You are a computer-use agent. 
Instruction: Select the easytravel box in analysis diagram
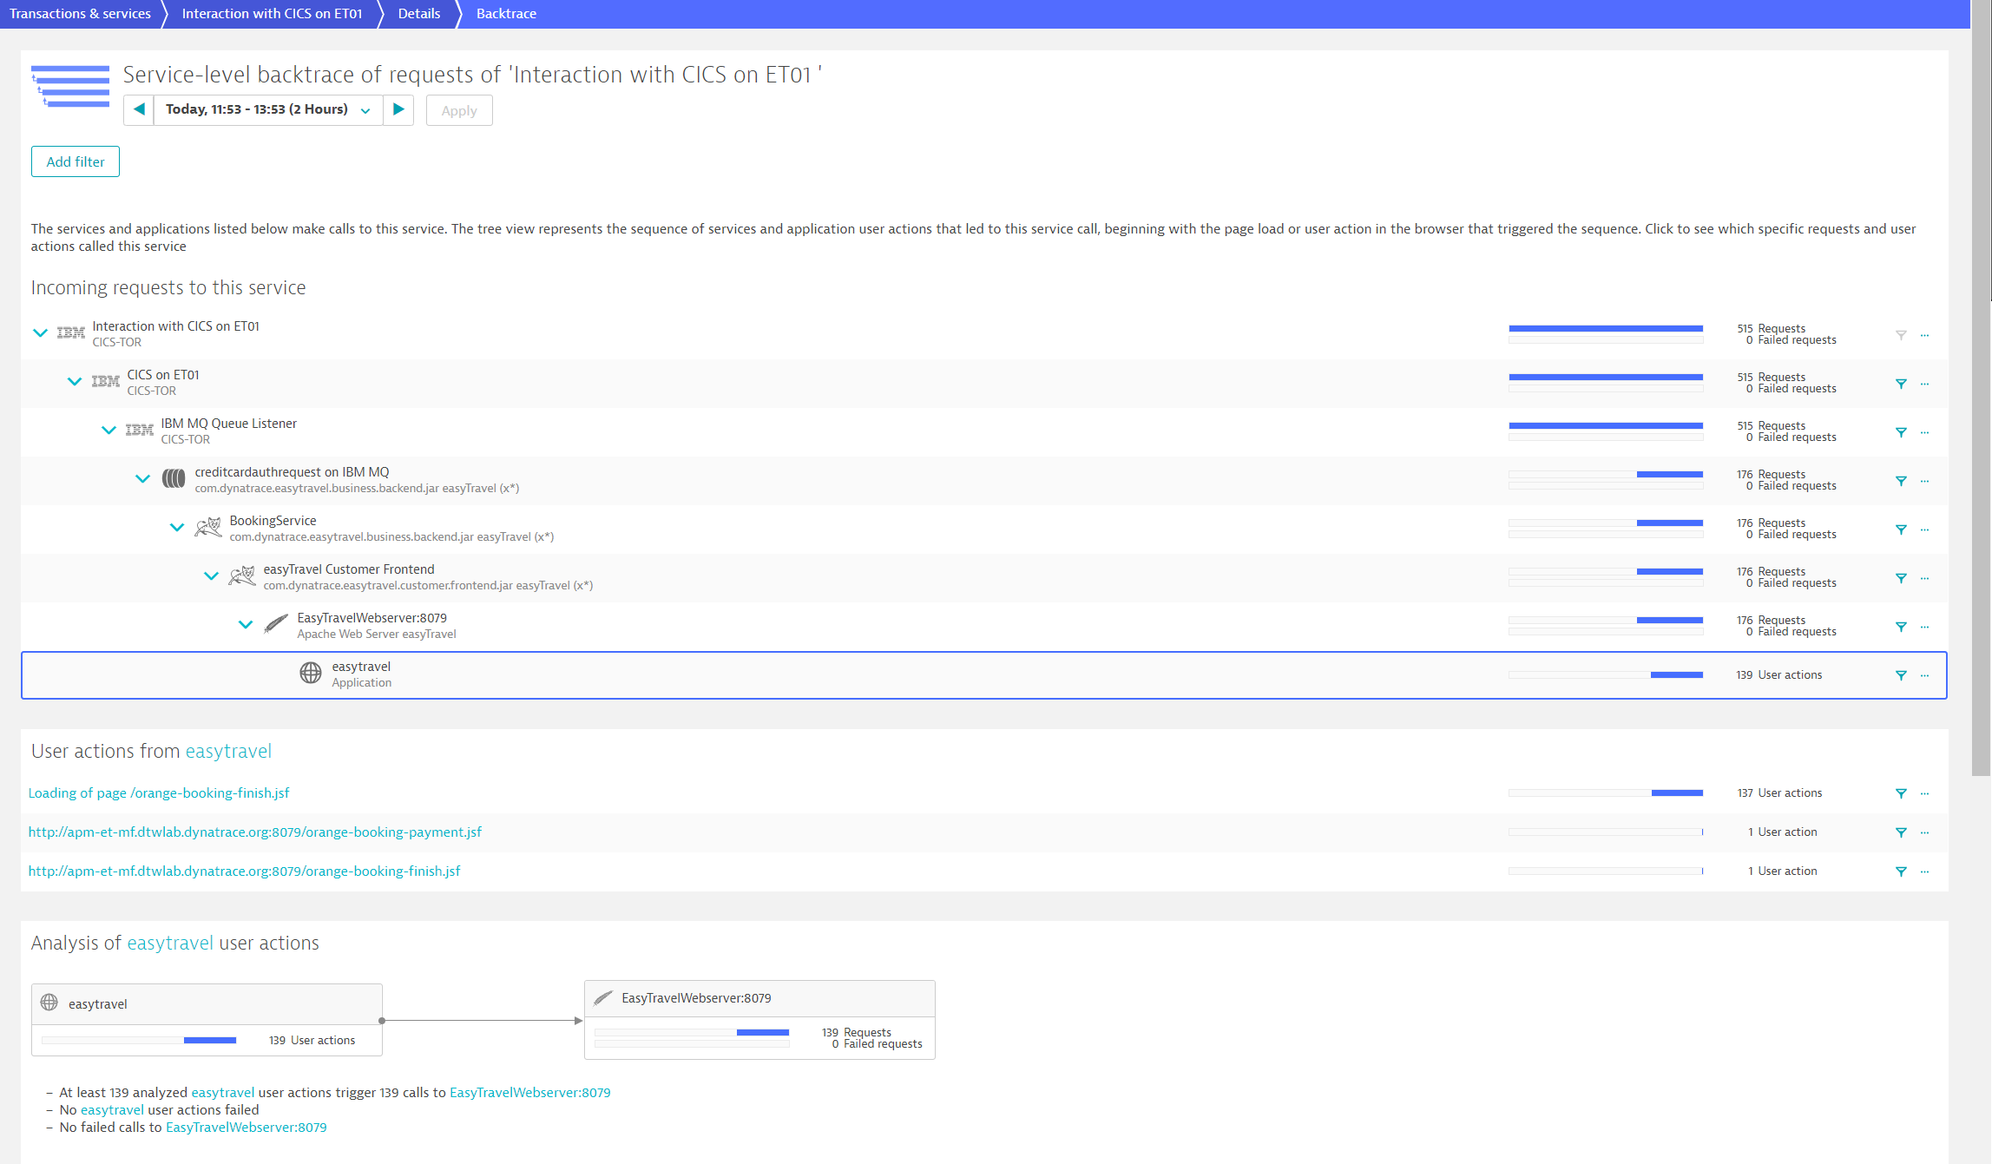coord(207,1020)
